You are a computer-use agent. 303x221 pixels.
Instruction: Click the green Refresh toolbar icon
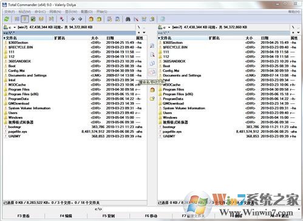[x=7, y=19]
